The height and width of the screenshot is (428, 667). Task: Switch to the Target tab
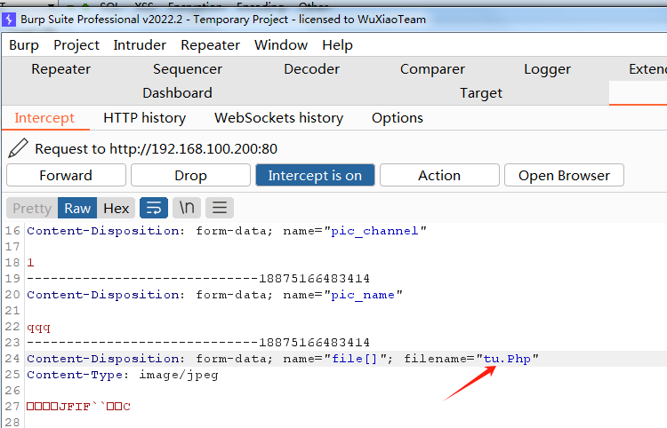(x=481, y=93)
